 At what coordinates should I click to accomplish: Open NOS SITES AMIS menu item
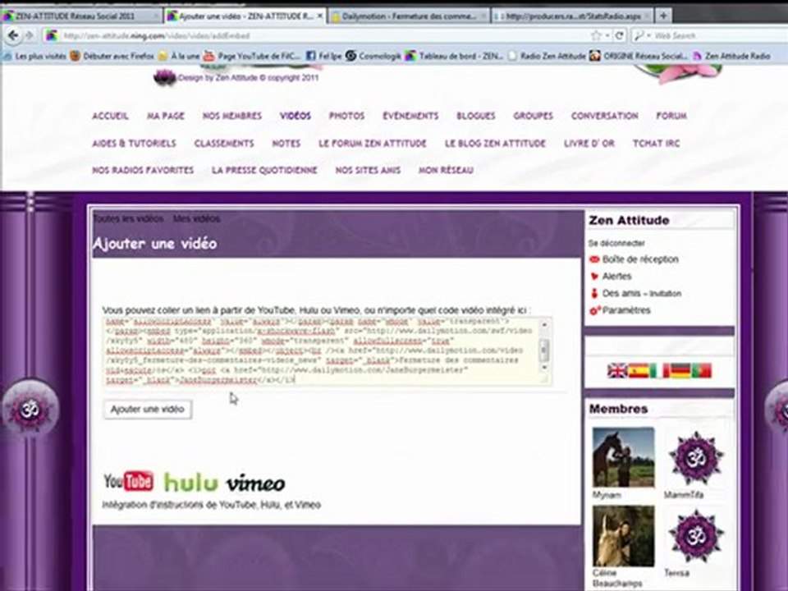click(x=368, y=171)
